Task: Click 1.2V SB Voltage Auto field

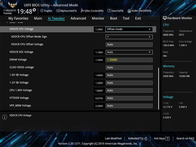Action: 129,83
